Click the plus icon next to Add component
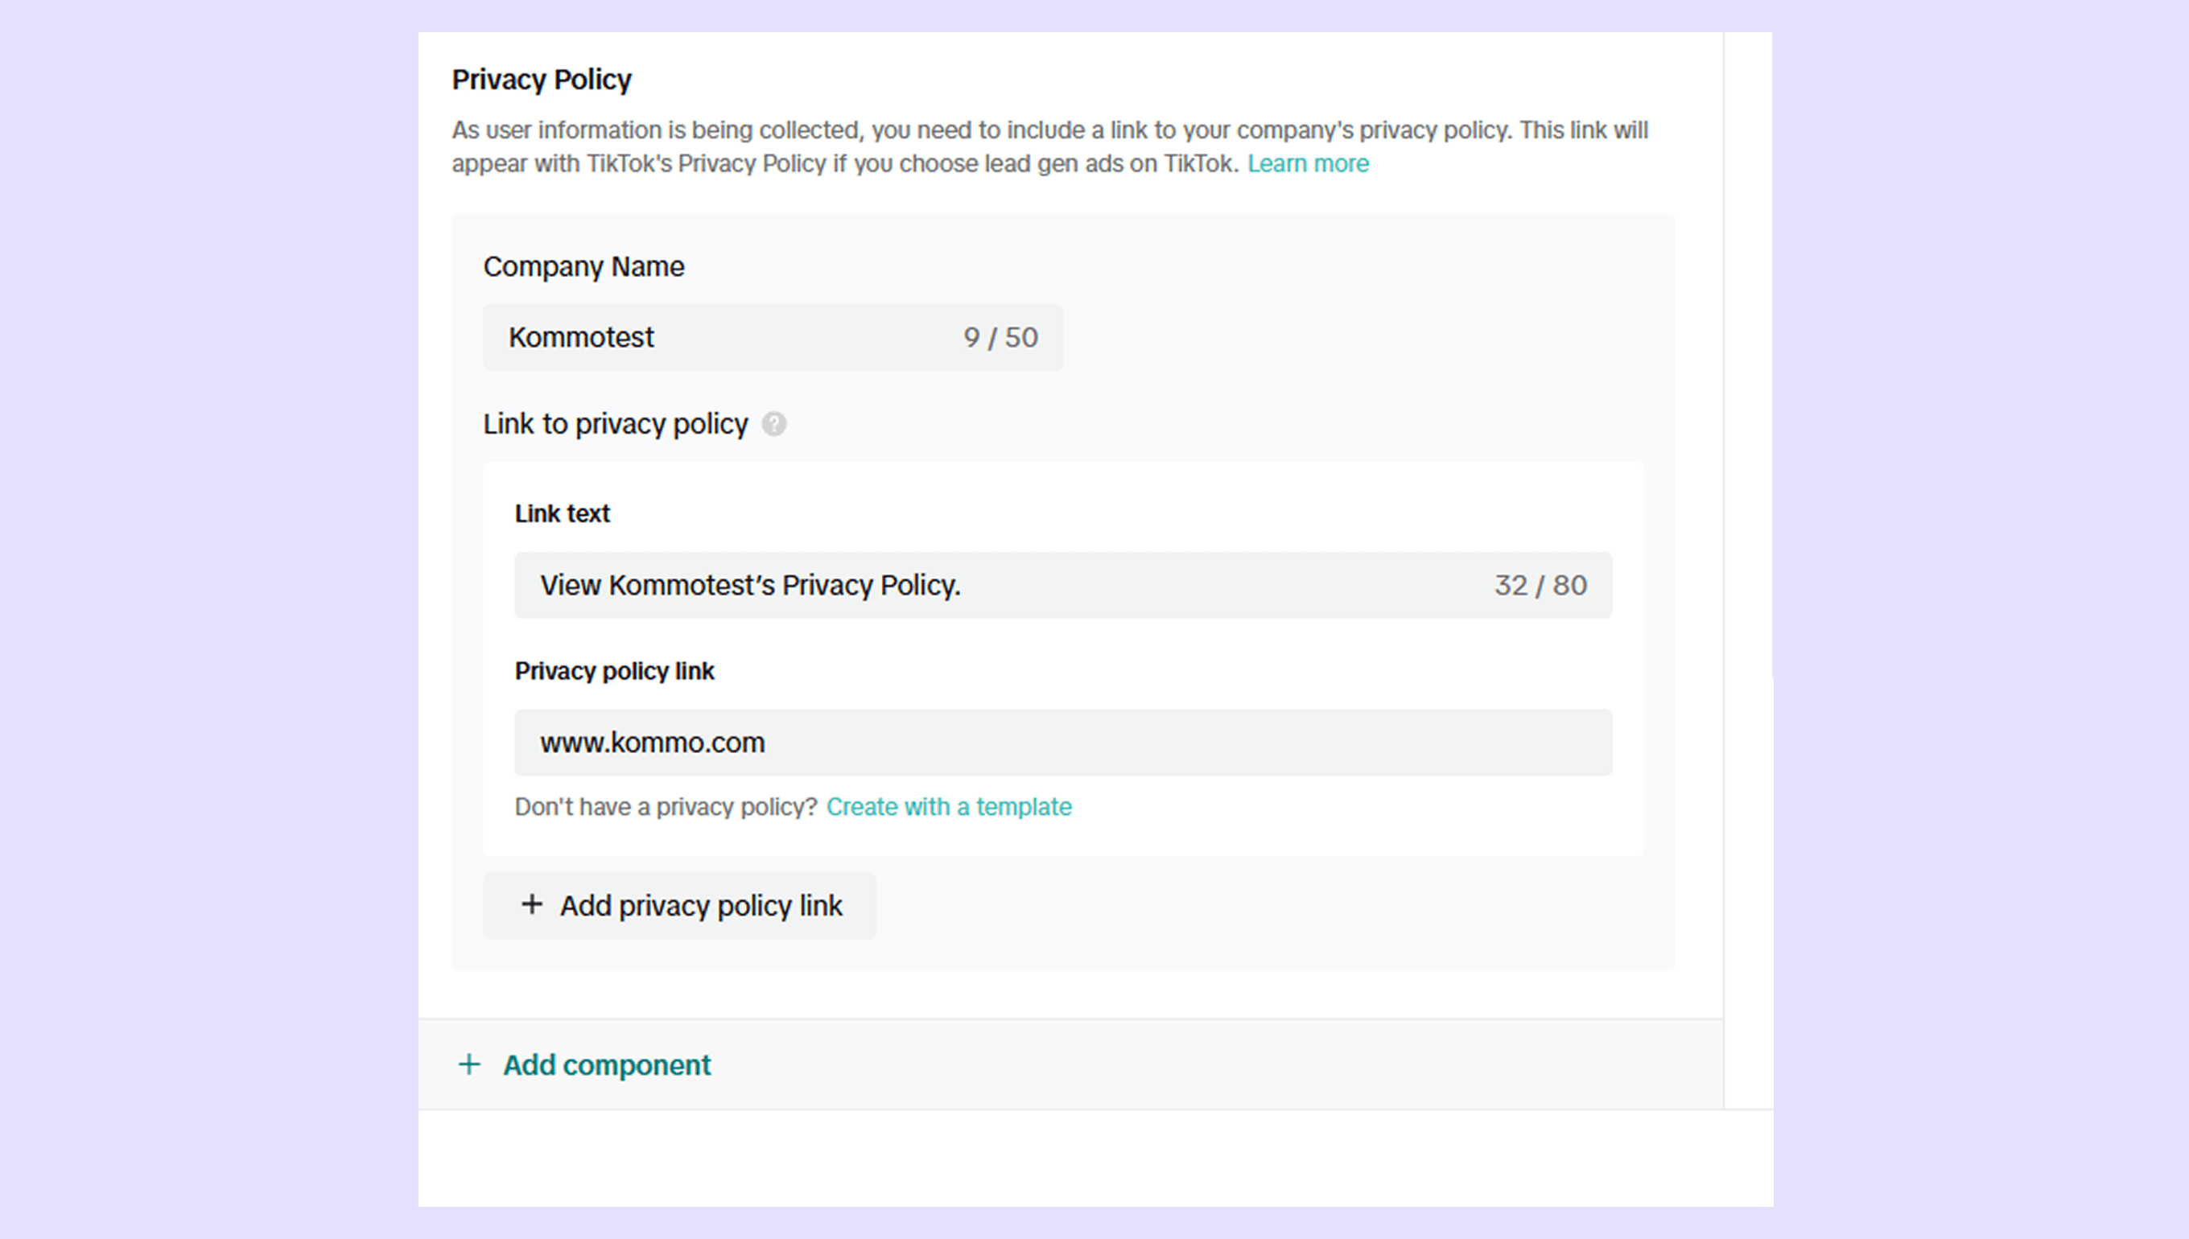The image size is (2189, 1239). coord(469,1064)
